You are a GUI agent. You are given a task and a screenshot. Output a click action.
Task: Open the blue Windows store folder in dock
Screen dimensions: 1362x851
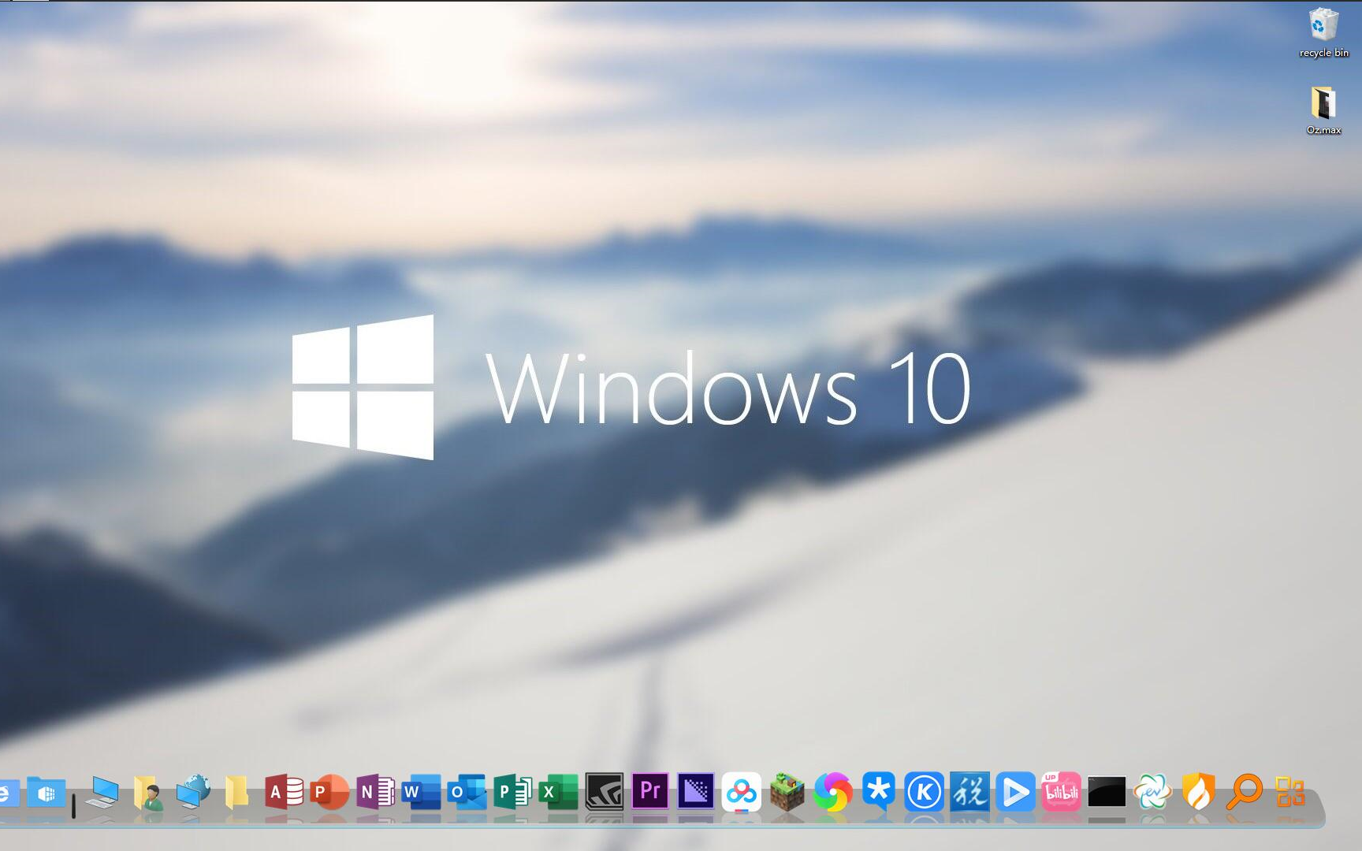click(x=47, y=793)
